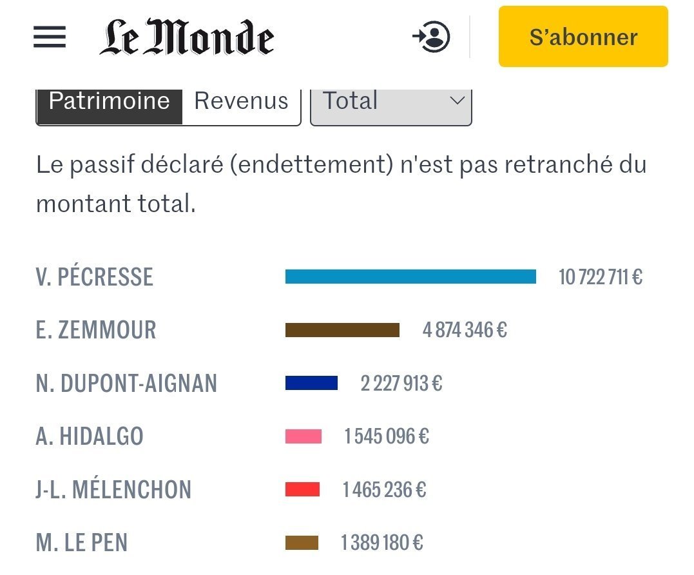
Task: Click the 10 722 711 € value
Action: 601,277
